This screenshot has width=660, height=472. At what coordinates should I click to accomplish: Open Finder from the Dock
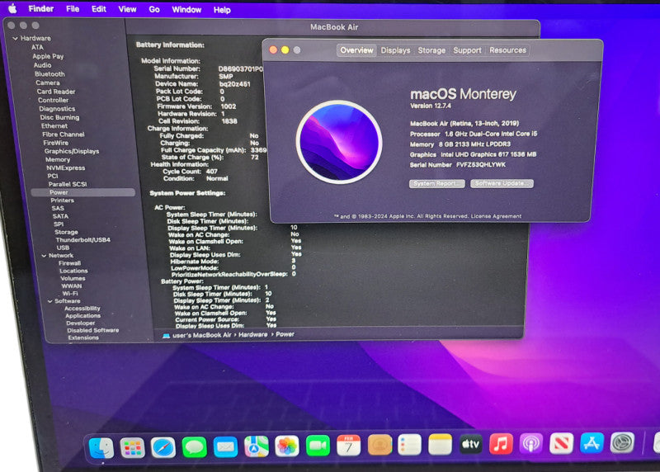101,447
